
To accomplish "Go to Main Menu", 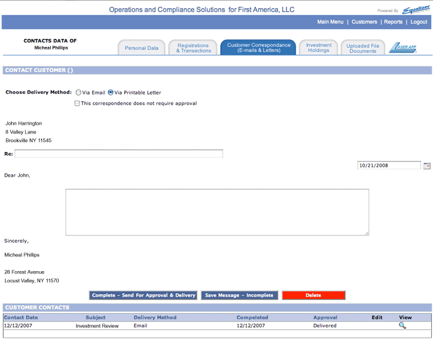I will [x=330, y=22].
